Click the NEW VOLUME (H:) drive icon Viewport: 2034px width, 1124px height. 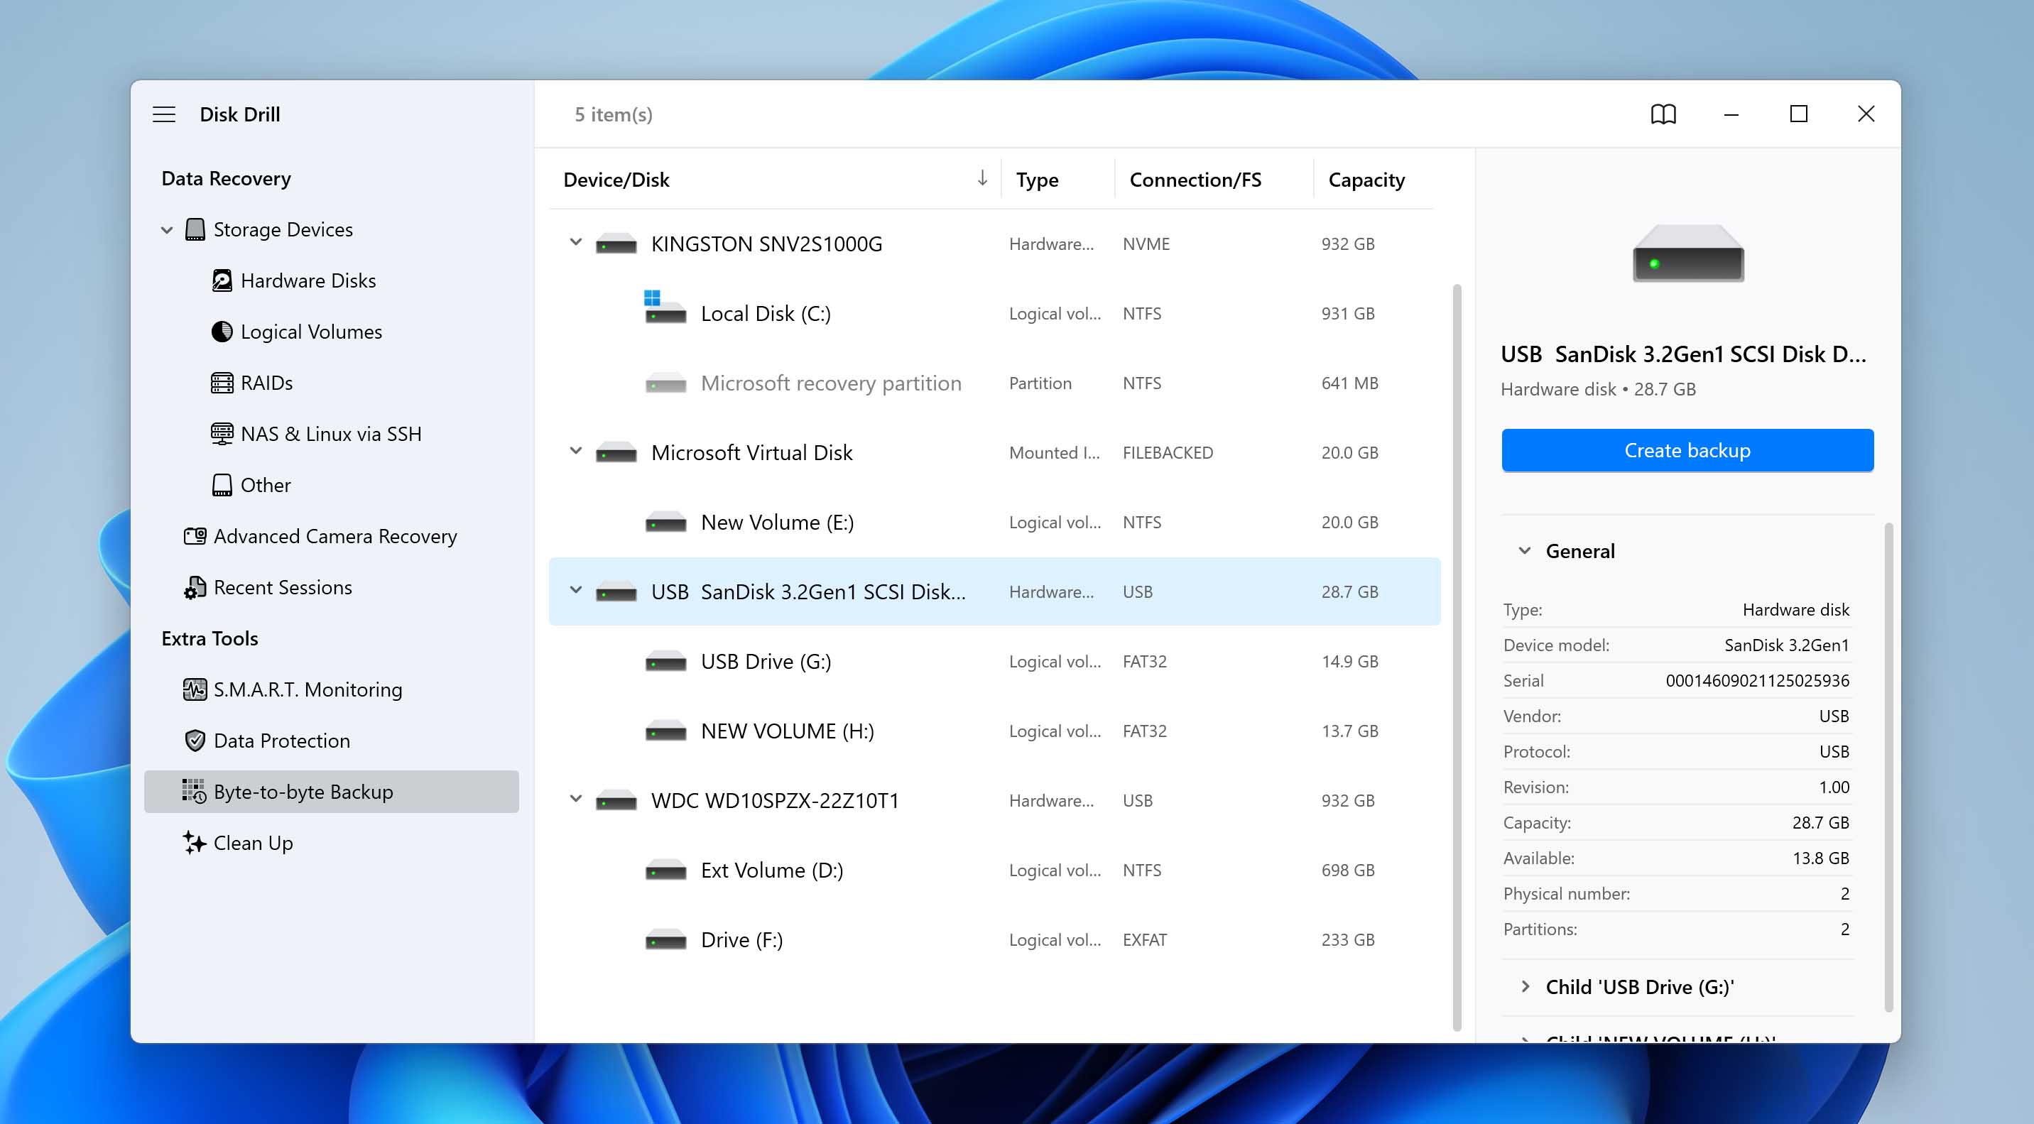[665, 731]
